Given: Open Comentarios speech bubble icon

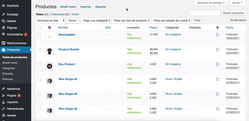Looking at the screenshot, I should click(x=3, y=34).
